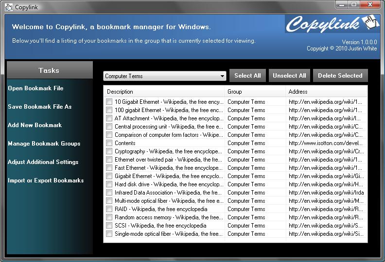Click the Single-mode fiber address wiki/Si...
385x262 pixels.
pos(326,234)
